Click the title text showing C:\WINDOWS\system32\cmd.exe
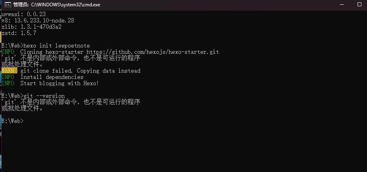Screen dimensions: 367x172 point(65,4)
